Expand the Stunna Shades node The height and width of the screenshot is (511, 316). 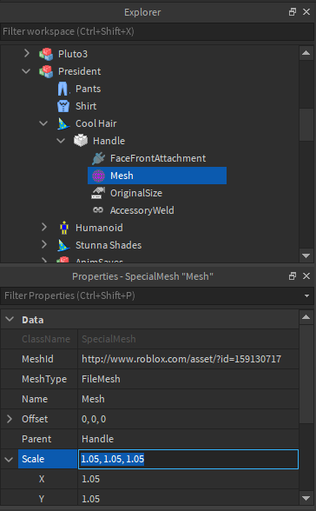click(44, 244)
